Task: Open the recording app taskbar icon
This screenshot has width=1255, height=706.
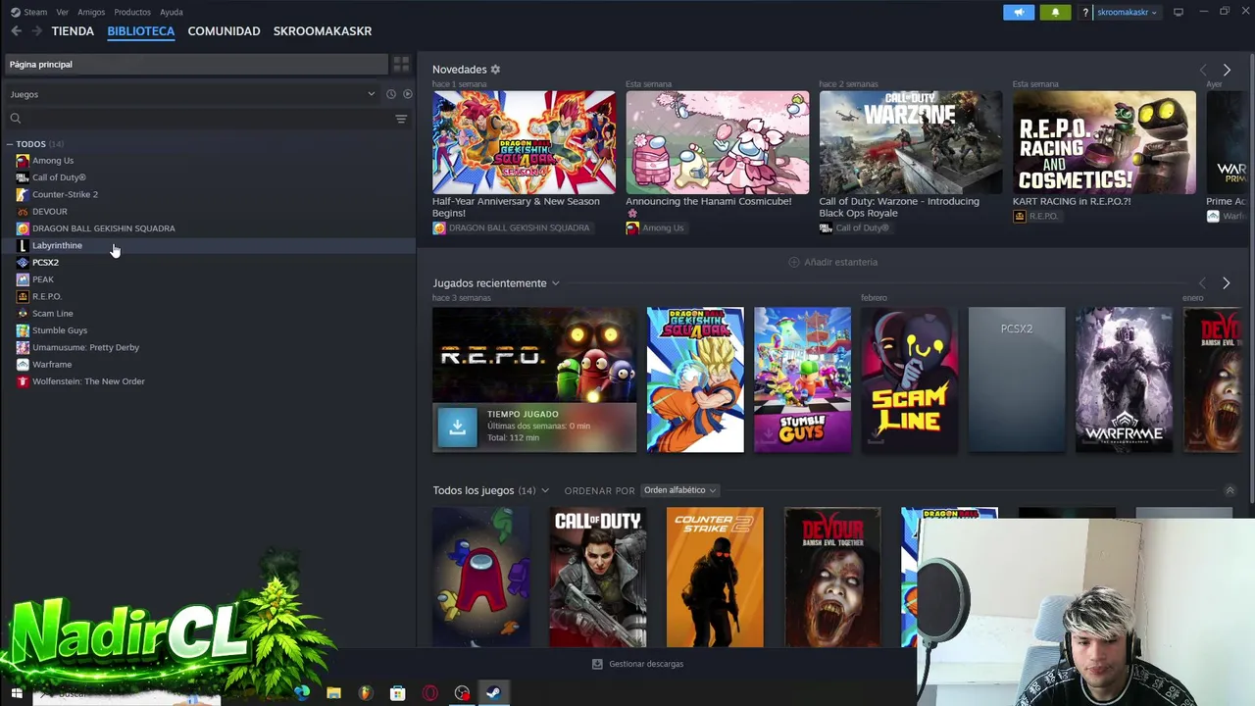Action: point(462,693)
